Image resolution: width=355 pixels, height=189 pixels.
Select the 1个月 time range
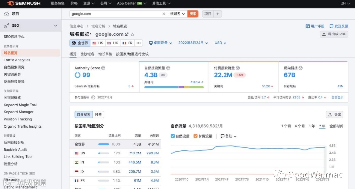click(286, 126)
